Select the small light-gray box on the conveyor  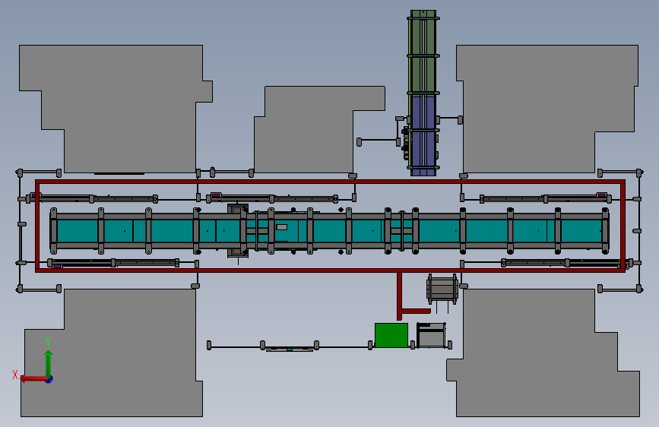coord(281,227)
